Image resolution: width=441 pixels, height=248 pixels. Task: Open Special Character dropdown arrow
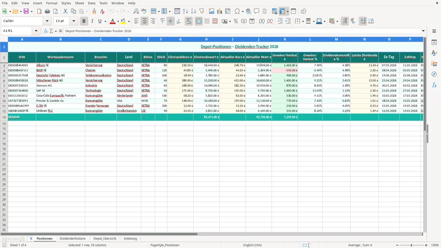click(243, 11)
